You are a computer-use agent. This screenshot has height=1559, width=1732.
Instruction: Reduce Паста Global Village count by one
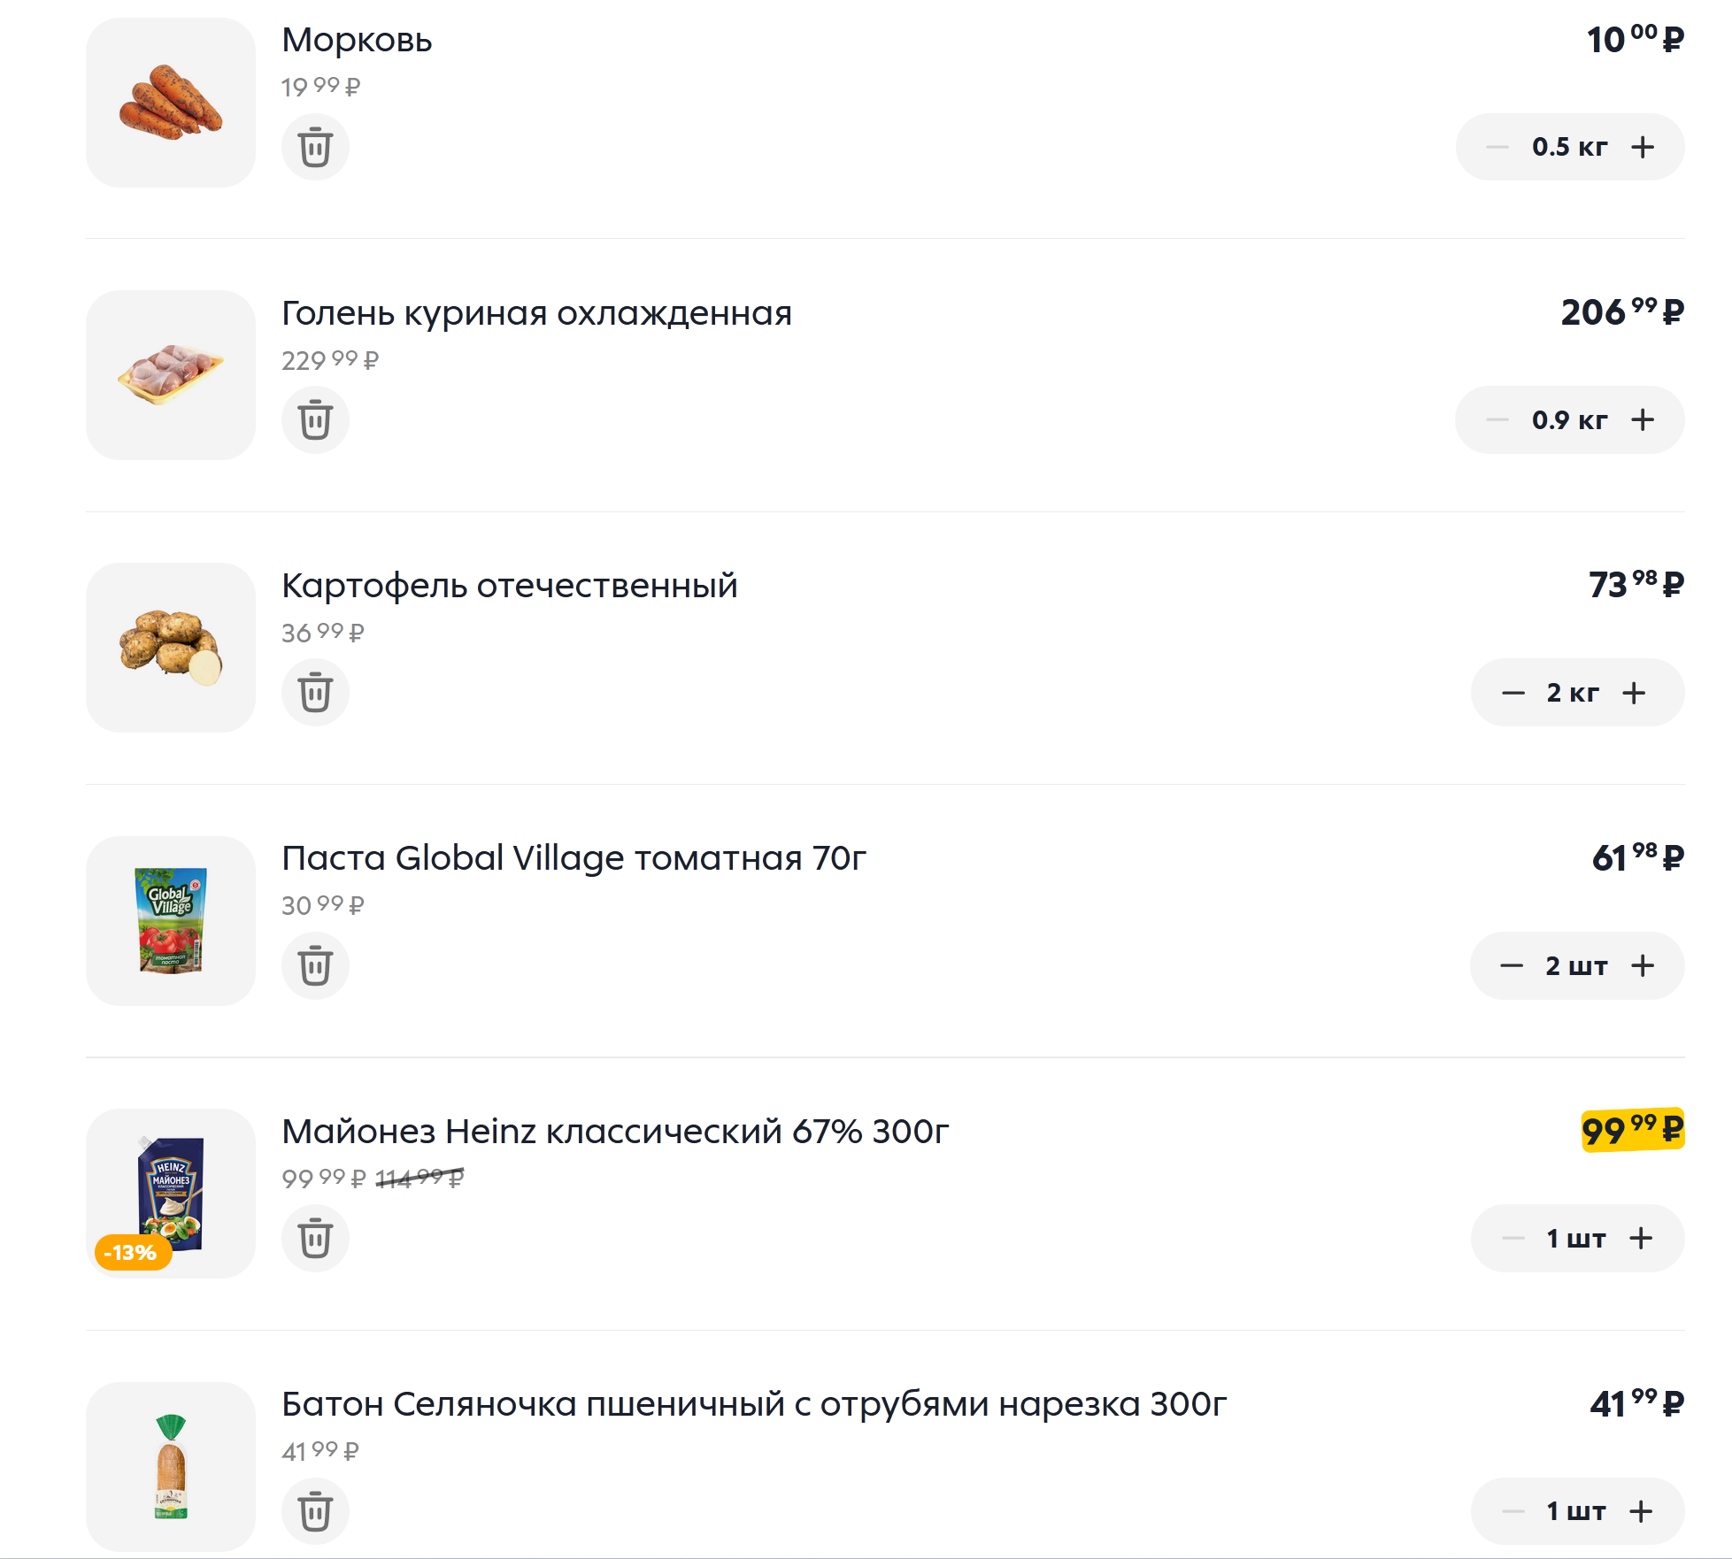[1512, 965]
